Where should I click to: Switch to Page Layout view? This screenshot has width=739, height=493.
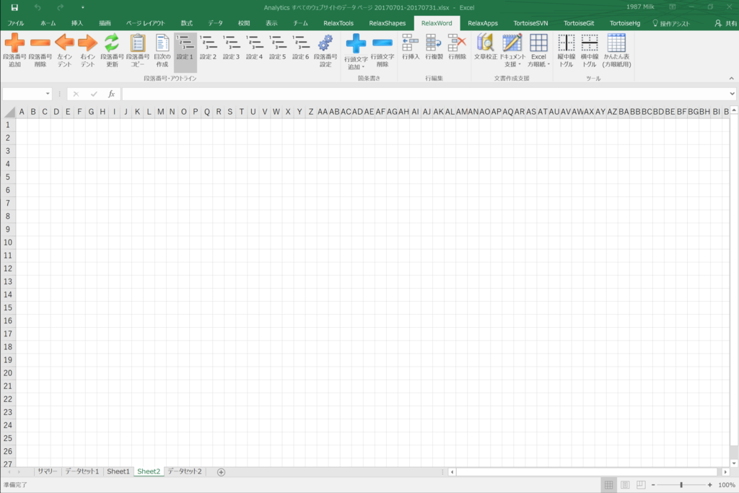click(x=625, y=485)
